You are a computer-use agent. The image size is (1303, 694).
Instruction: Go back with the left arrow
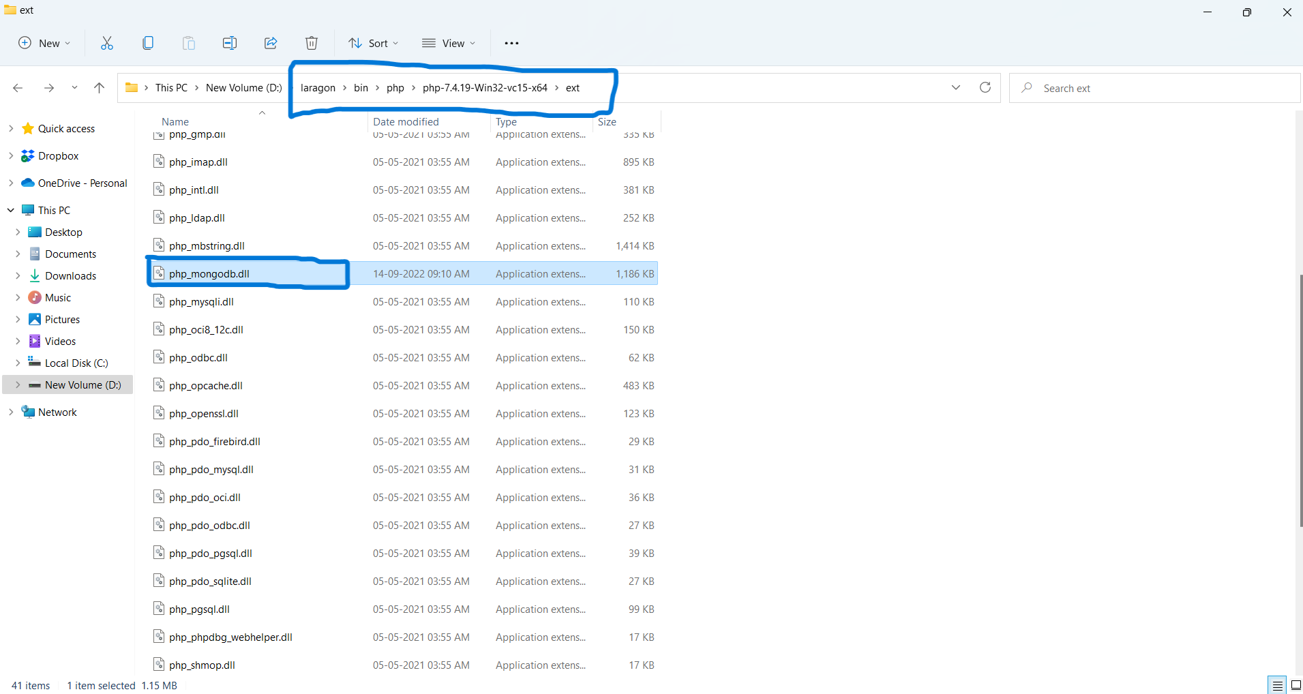point(18,88)
